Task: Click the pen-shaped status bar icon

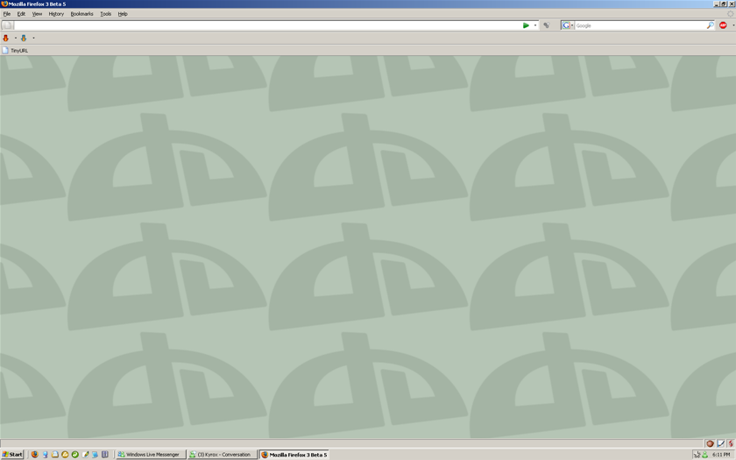Action: pos(721,443)
